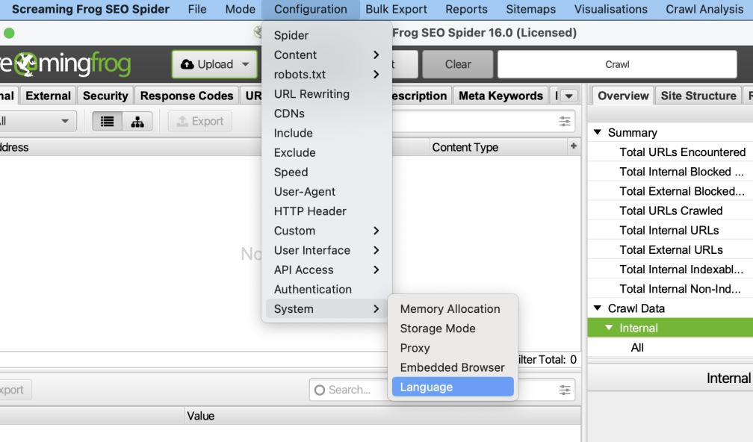Select Language in System submenu
This screenshot has width=753, height=442.
pyautogui.click(x=453, y=387)
